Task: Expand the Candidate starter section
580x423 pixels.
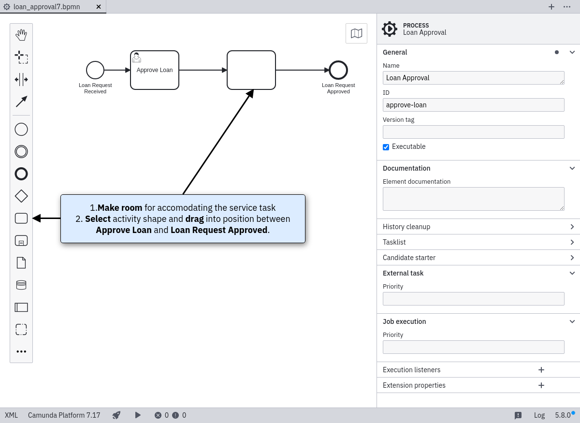Action: [x=572, y=258]
